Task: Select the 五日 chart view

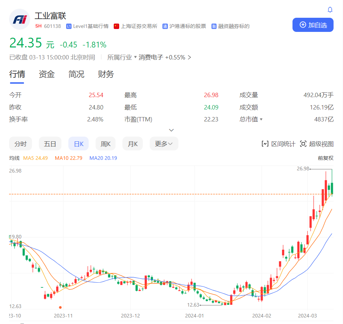Action: (x=50, y=144)
